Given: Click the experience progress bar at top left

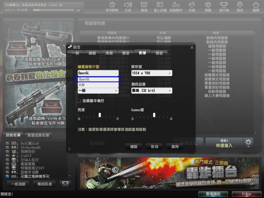Looking at the screenshot, I should (54, 10).
